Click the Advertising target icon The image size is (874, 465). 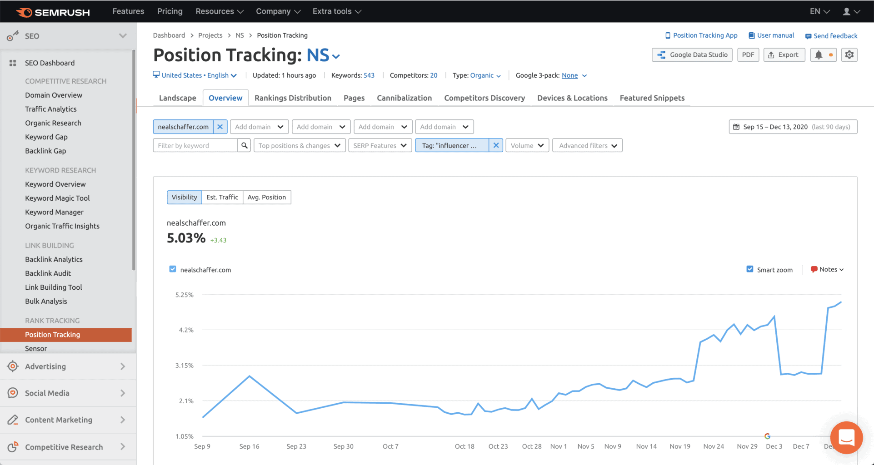tap(13, 366)
